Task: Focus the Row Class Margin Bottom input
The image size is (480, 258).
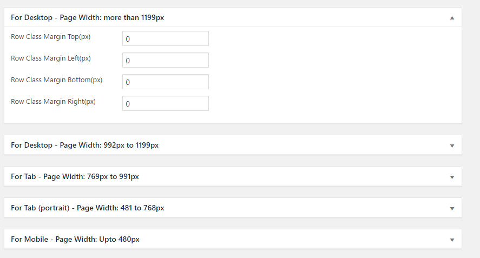Action: [x=166, y=82]
